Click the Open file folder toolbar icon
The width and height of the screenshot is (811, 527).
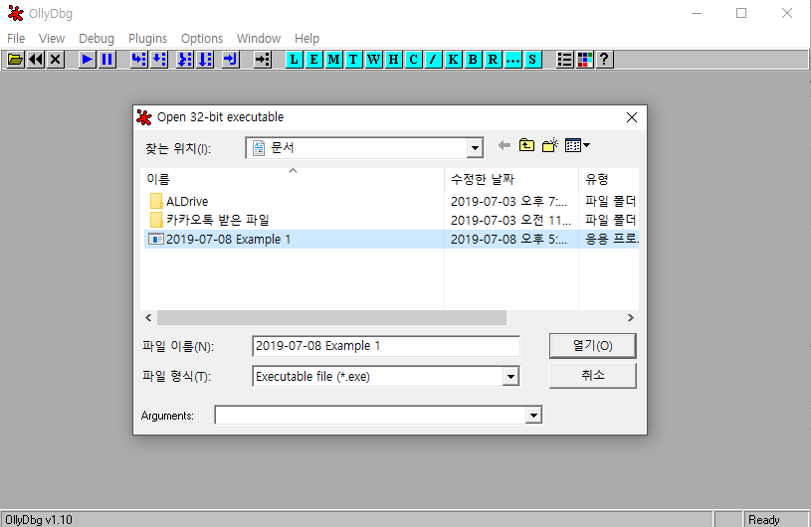(16, 60)
